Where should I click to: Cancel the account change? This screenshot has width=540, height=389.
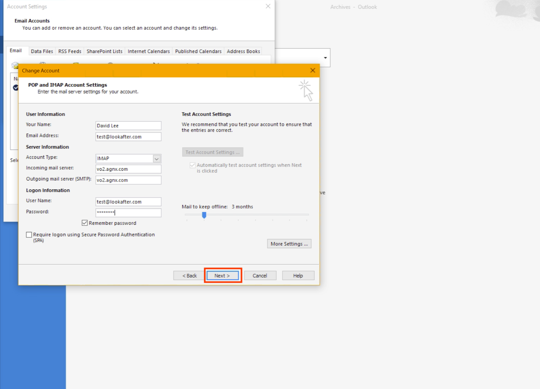click(x=260, y=276)
